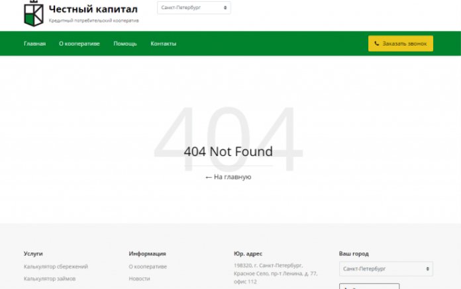Open the Помощь menu item
The image size is (461, 289).
point(125,44)
